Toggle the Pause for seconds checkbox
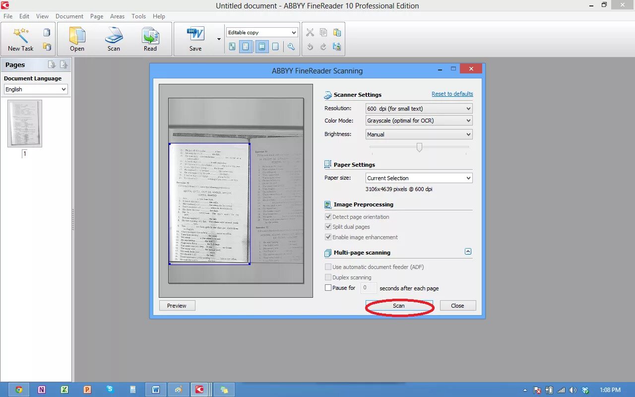Image resolution: width=635 pixels, height=397 pixels. tap(328, 288)
